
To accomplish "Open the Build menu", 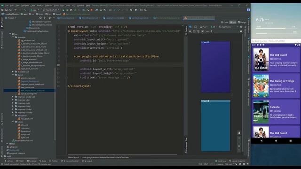I will (x=56, y=6).
